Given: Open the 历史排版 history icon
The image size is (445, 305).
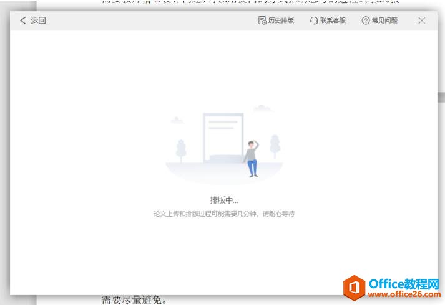Looking at the screenshot, I should [x=262, y=21].
